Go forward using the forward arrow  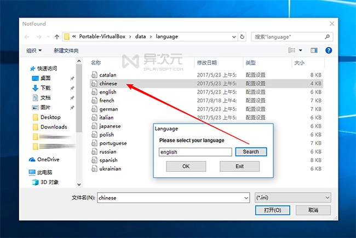tap(39, 37)
